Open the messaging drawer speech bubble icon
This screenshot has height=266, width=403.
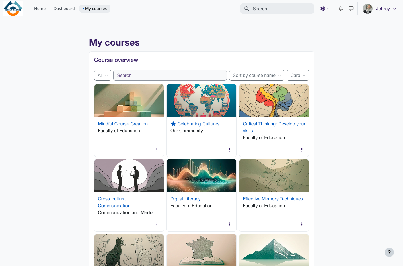pos(351,9)
